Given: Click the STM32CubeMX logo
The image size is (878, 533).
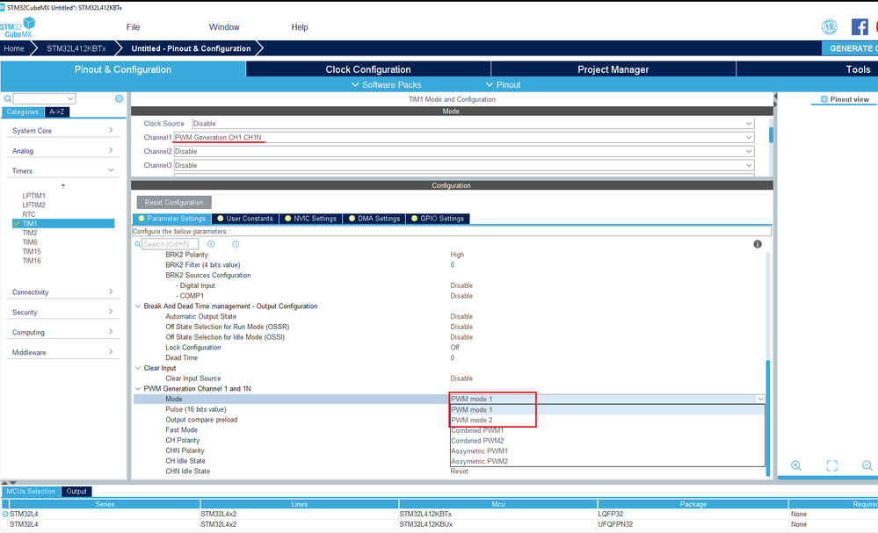Looking at the screenshot, I should pos(18,27).
